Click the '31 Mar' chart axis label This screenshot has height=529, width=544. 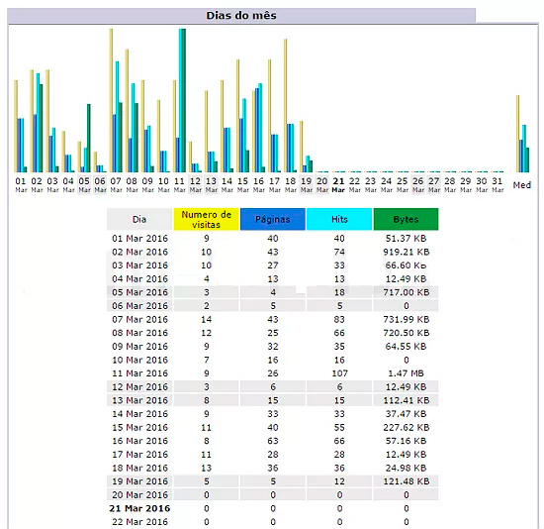(x=498, y=185)
